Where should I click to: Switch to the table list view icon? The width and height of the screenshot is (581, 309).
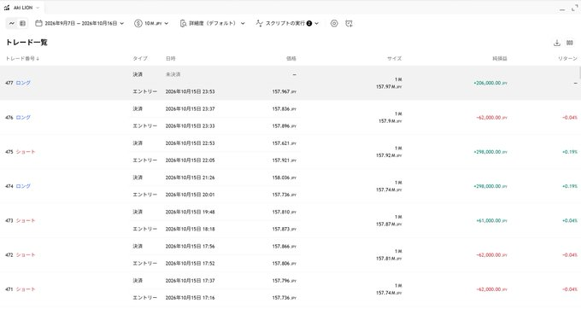point(22,23)
